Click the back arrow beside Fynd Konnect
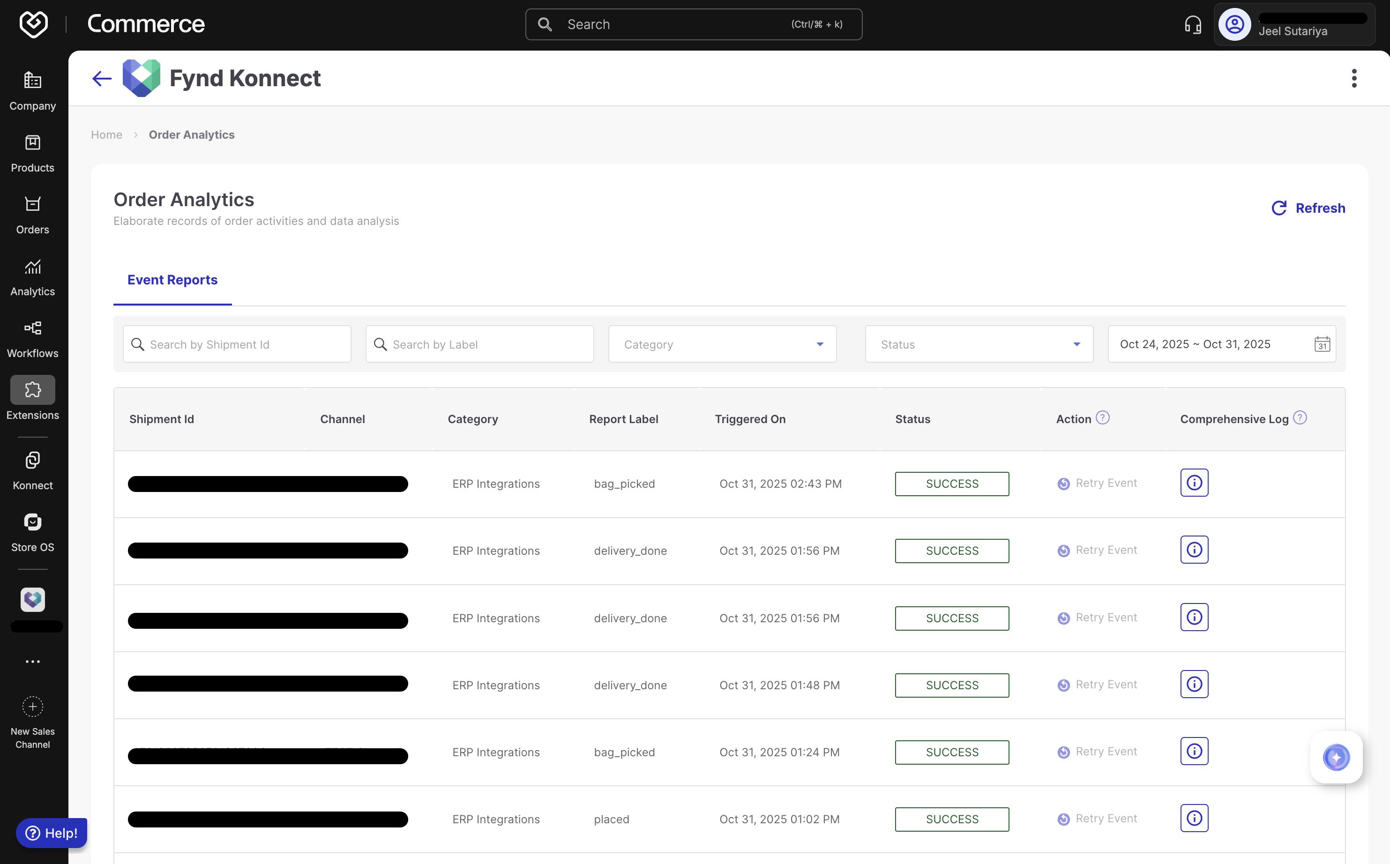1390x864 pixels. coord(102,78)
